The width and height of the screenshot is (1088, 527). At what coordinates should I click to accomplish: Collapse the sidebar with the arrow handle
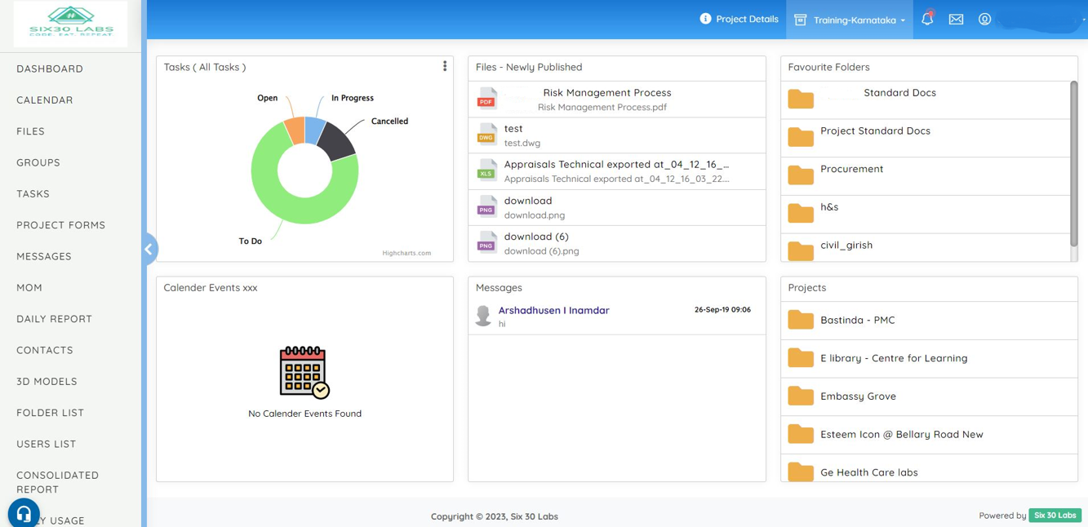pyautogui.click(x=149, y=249)
